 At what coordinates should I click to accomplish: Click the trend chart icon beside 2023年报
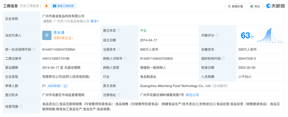pos(66,86)
